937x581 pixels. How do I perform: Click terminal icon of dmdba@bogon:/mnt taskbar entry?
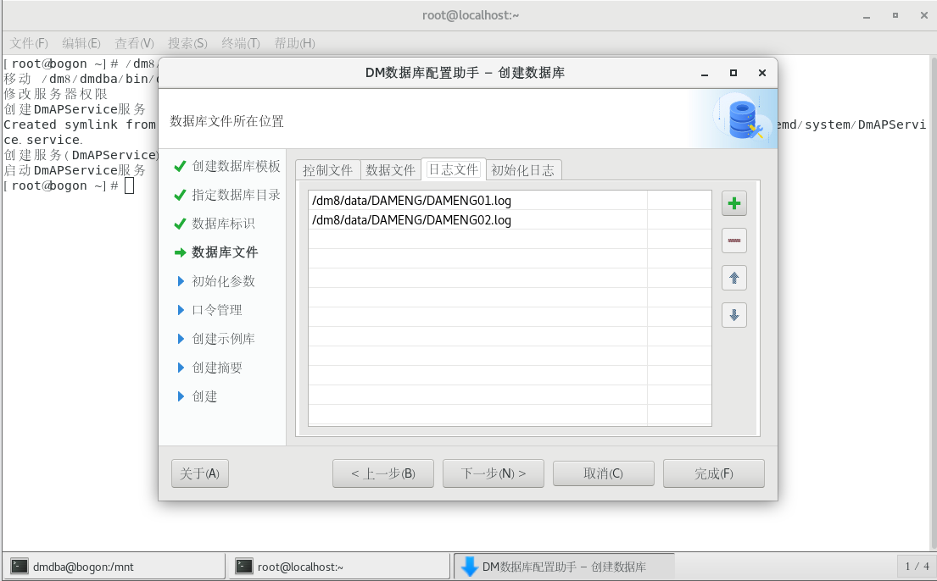click(x=20, y=566)
